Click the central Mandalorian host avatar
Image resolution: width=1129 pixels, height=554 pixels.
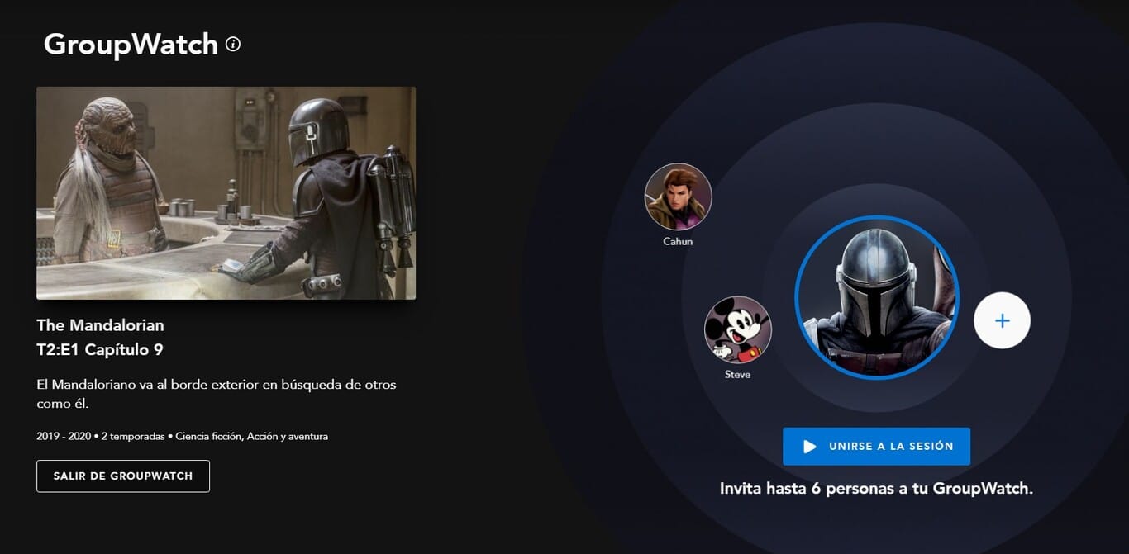click(879, 297)
